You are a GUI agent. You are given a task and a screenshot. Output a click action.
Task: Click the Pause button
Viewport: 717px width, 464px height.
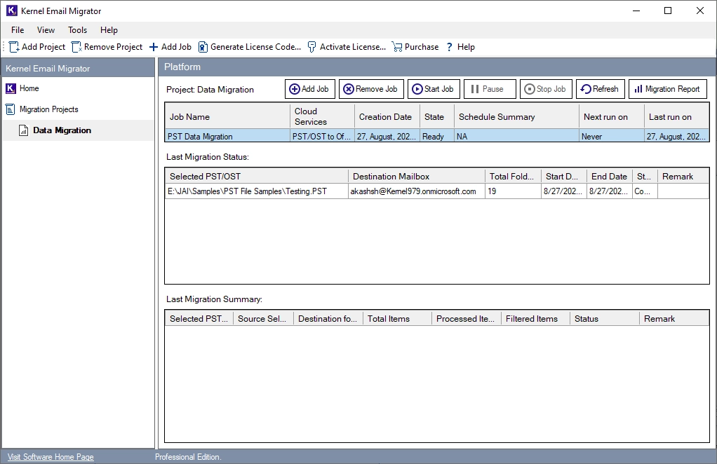coord(490,89)
